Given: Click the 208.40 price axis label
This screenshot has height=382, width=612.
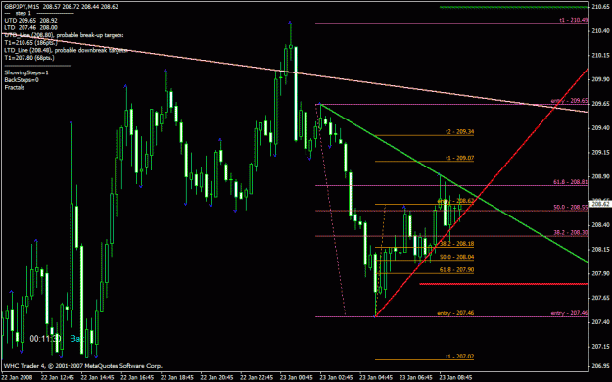Looking at the screenshot, I should [x=601, y=224].
